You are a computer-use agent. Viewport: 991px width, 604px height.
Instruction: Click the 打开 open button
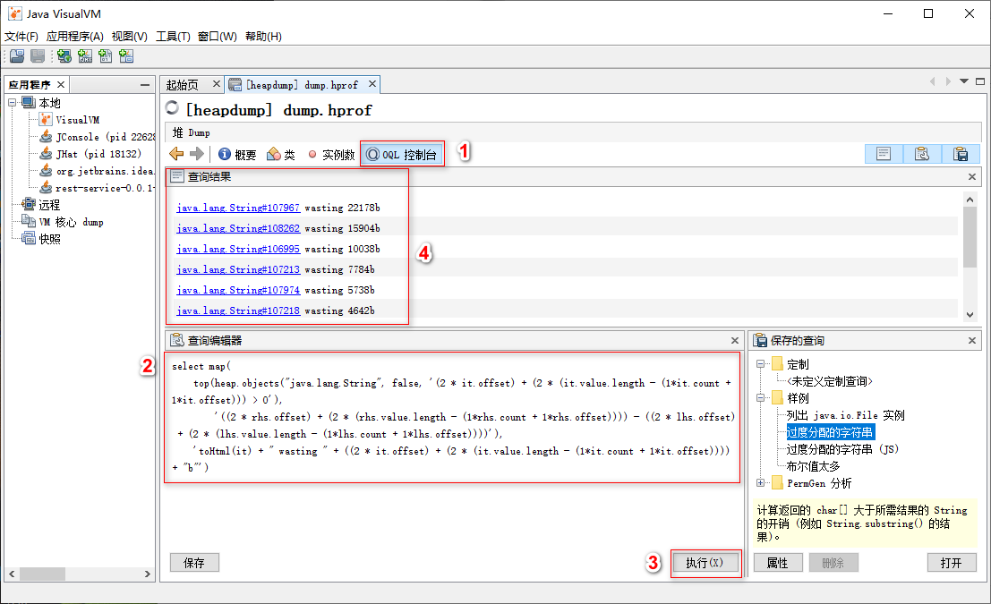coord(952,562)
